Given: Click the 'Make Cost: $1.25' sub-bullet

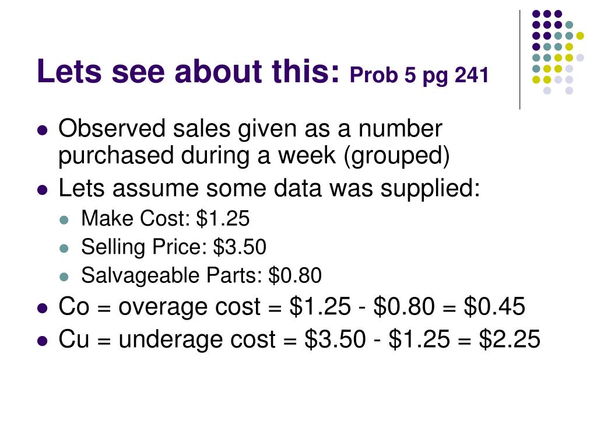Looking at the screenshot, I should tap(165, 218).
